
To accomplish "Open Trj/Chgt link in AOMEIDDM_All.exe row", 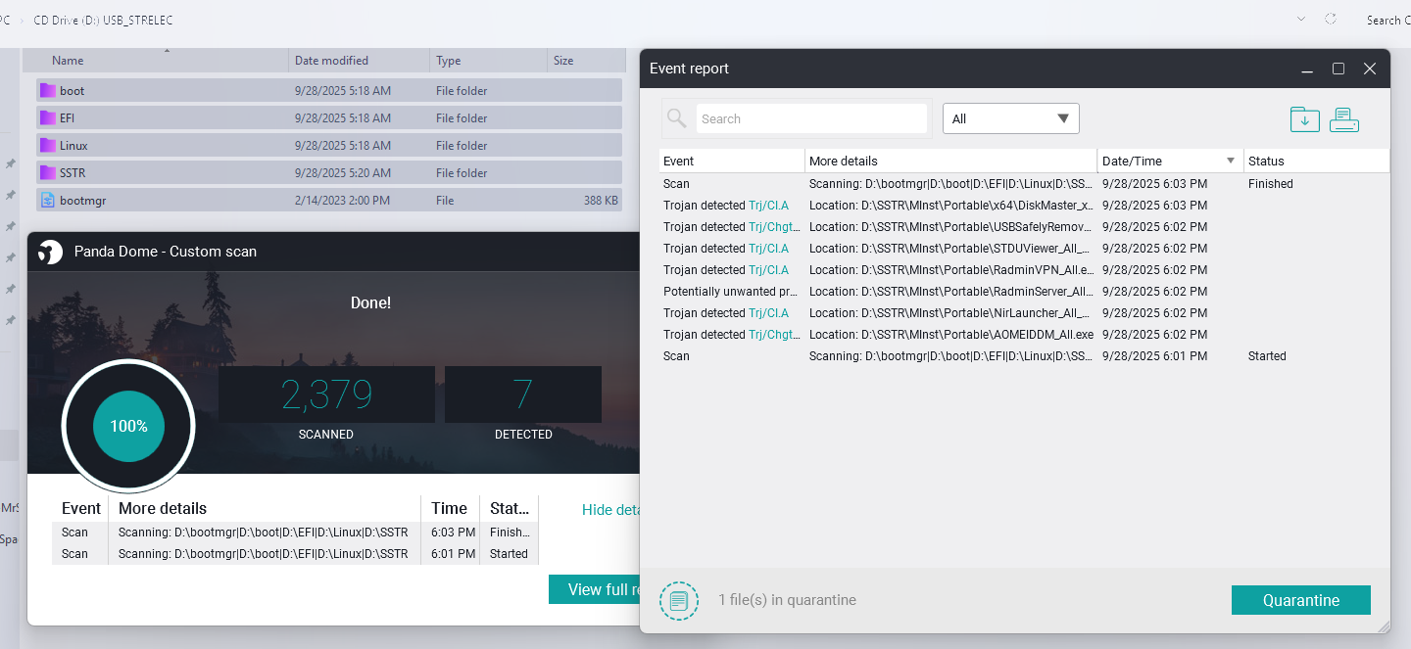I will coord(775,335).
